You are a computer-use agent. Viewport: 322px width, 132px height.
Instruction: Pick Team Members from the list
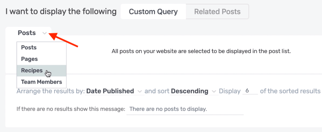(42, 82)
